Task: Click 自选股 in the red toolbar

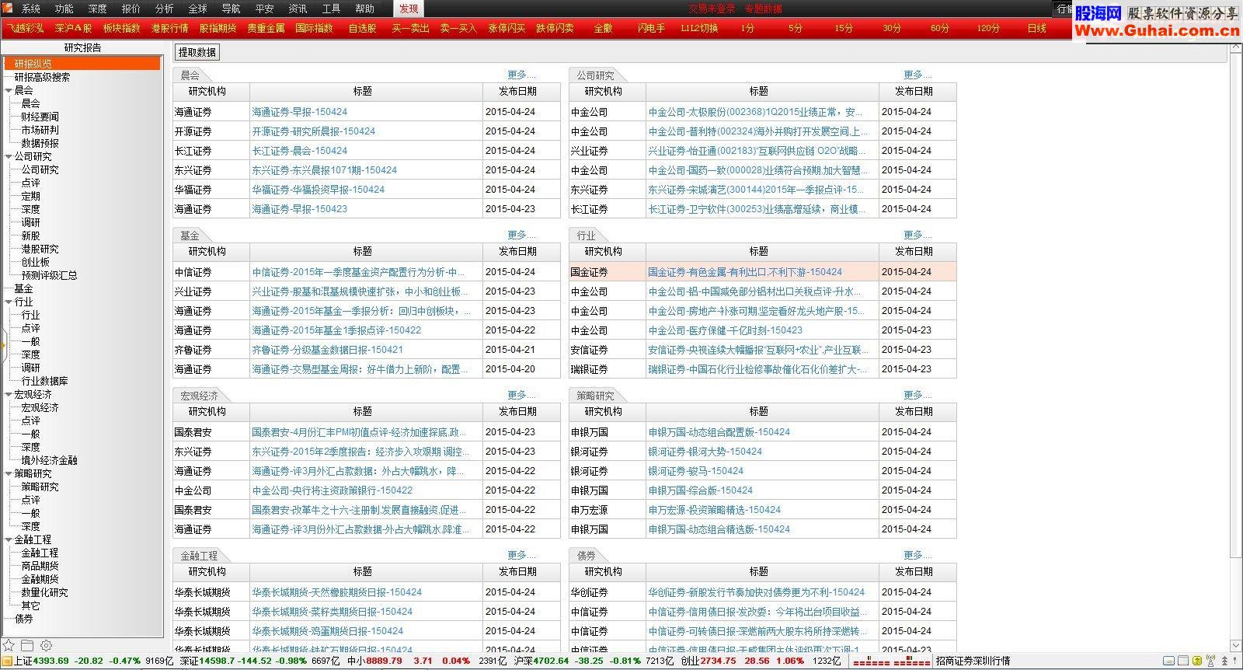Action: (362, 28)
